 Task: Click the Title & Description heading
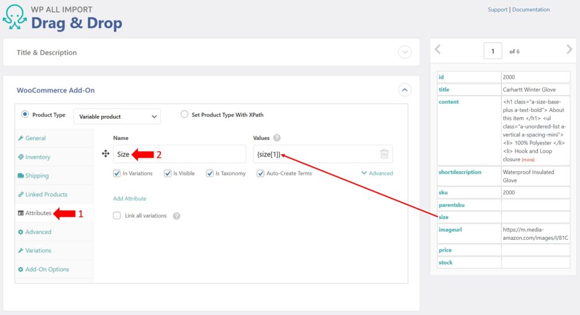pos(46,53)
